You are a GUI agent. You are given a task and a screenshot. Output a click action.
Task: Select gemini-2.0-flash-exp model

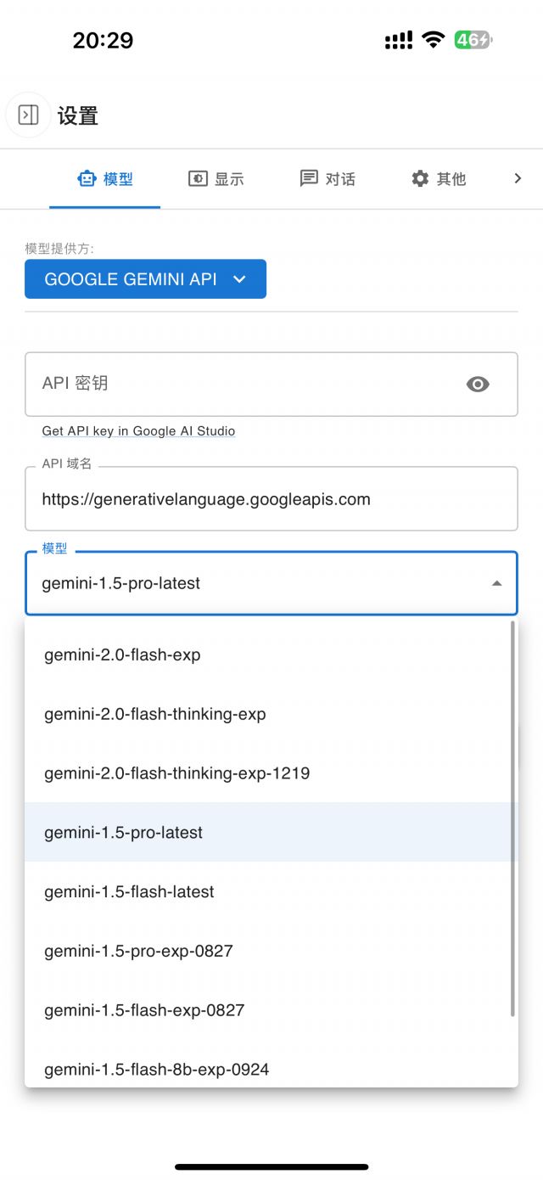coord(122,655)
